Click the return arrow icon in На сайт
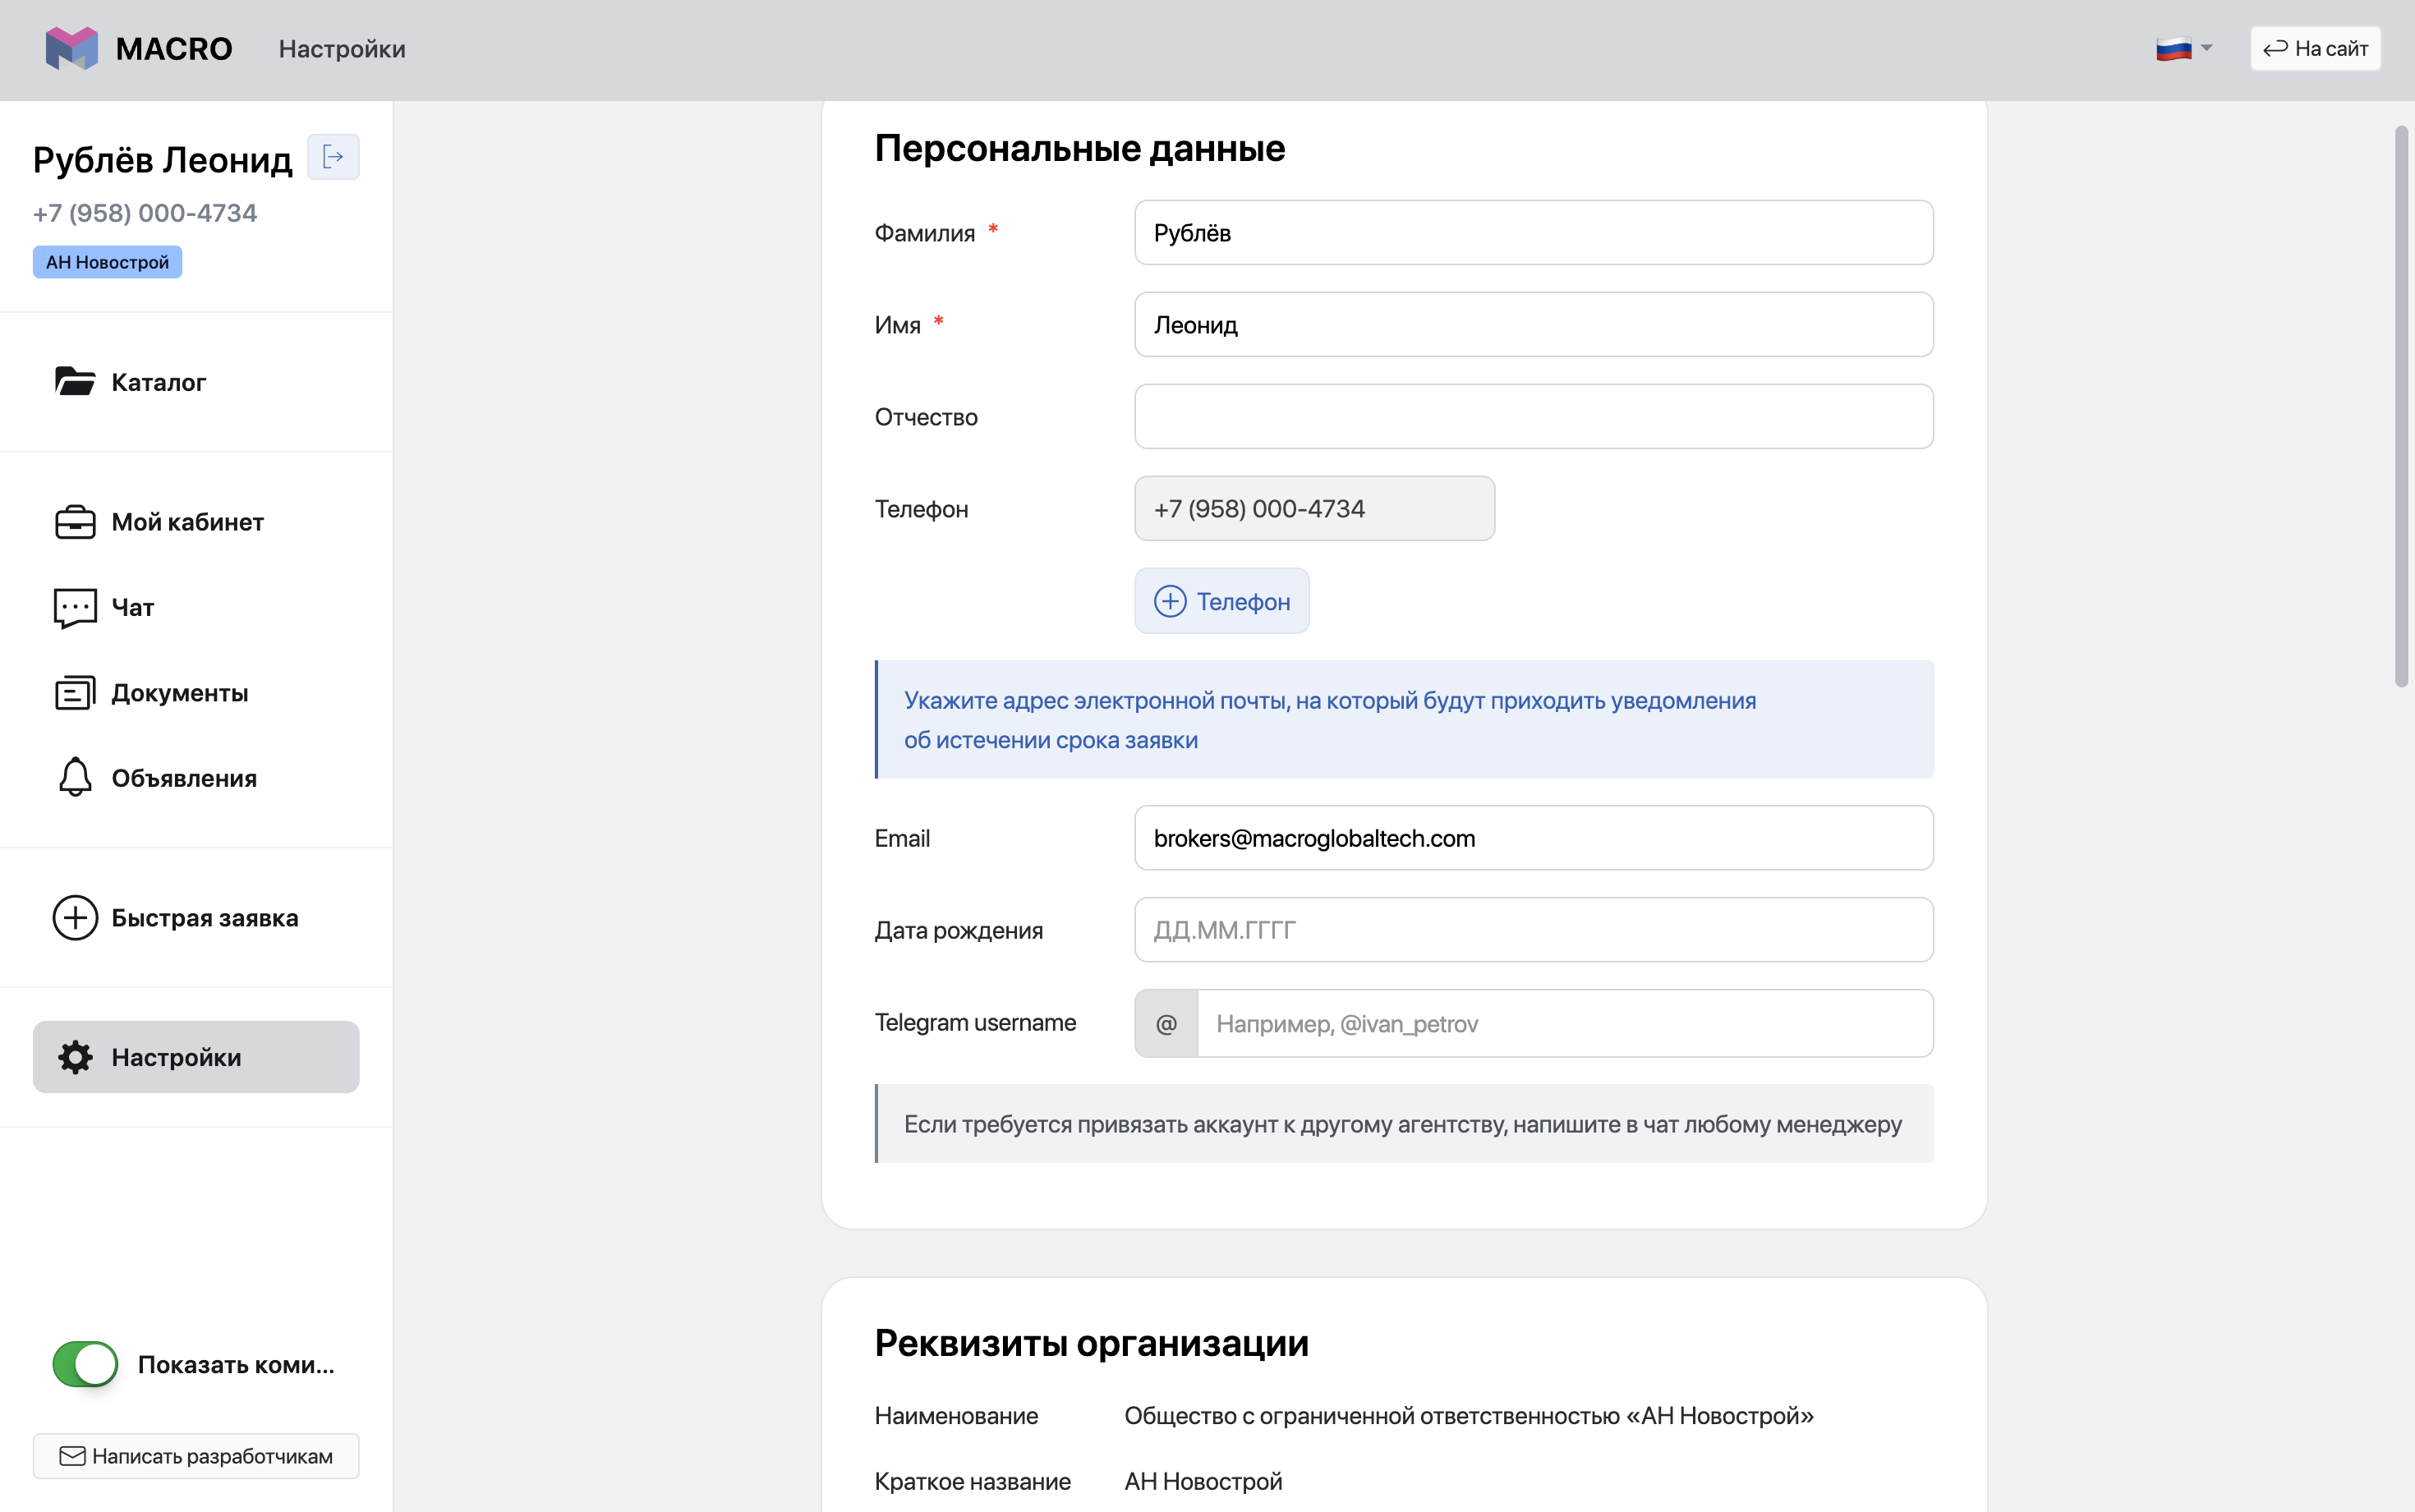This screenshot has width=2415, height=1512. click(x=2276, y=49)
